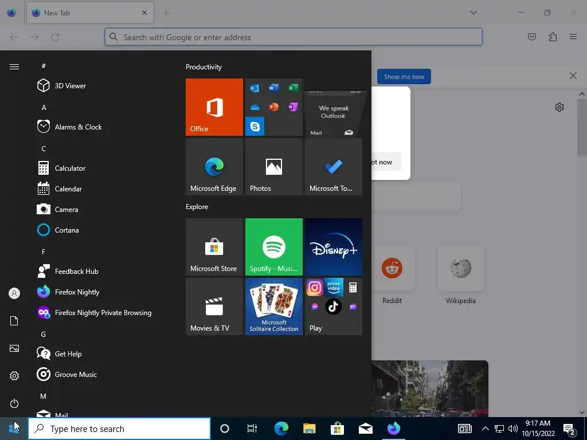Viewport: 587px width, 440px height.
Task: Jump to the letter A section header
Action: pyautogui.click(x=44, y=107)
